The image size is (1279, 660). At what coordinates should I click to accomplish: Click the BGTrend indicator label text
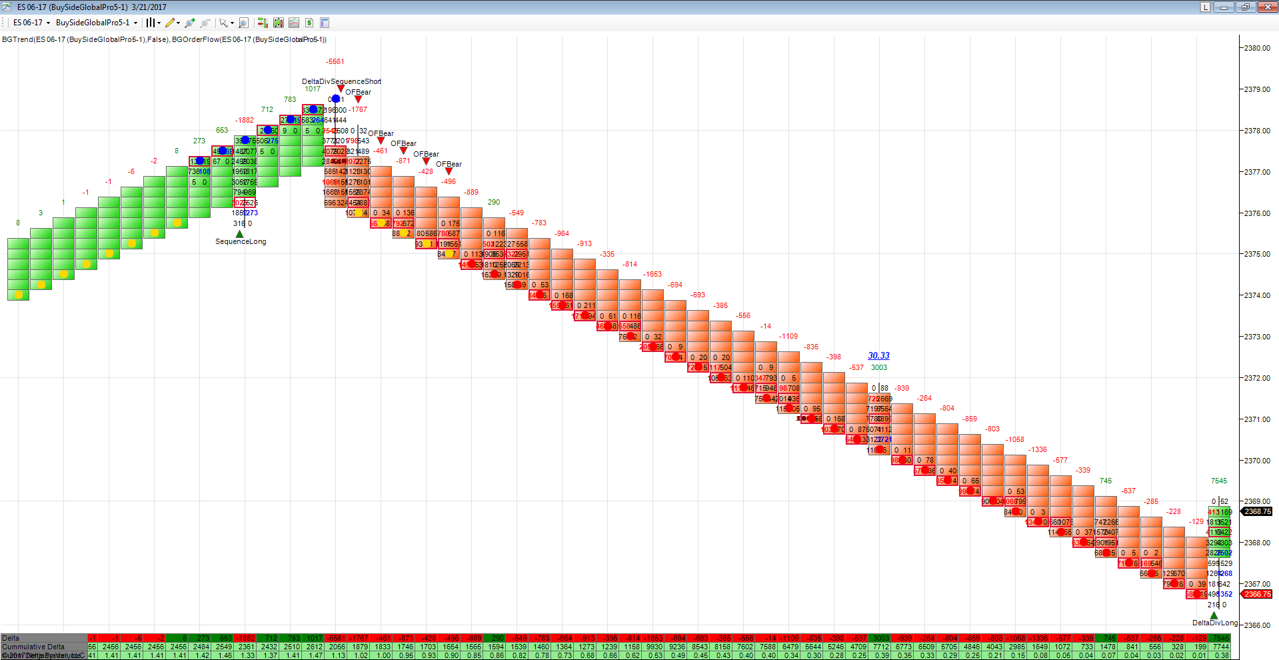tap(85, 39)
